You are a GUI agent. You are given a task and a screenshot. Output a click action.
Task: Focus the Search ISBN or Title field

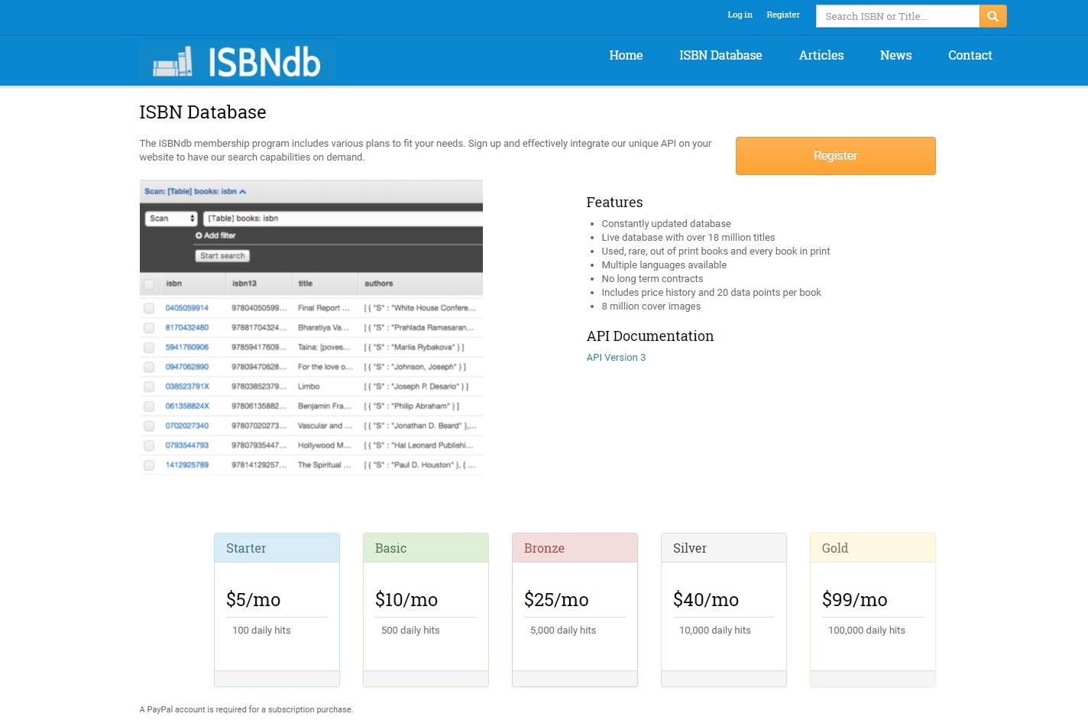tap(898, 16)
